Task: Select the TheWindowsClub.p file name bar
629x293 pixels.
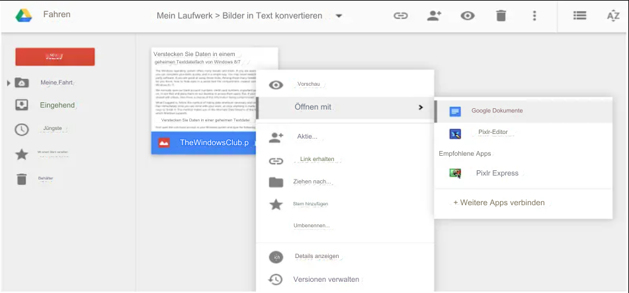Action: click(204, 143)
